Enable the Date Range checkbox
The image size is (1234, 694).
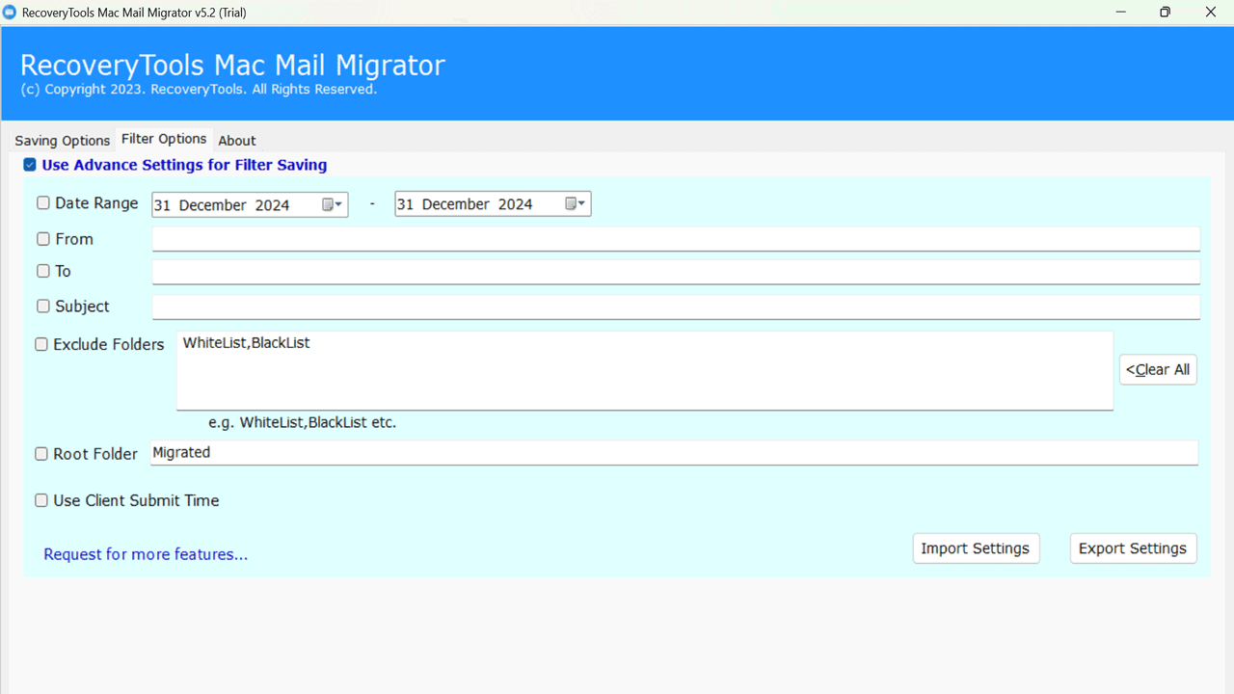pos(43,203)
